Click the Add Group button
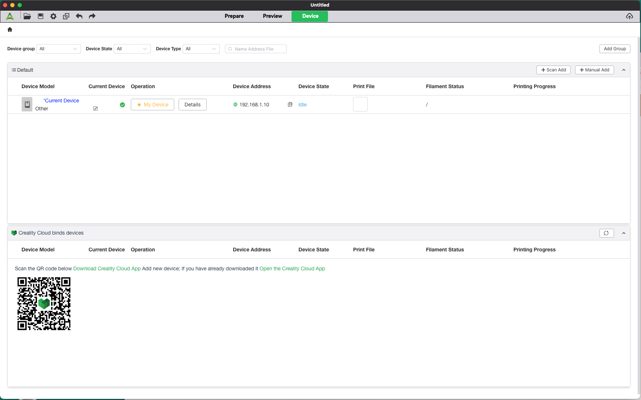 (615, 49)
